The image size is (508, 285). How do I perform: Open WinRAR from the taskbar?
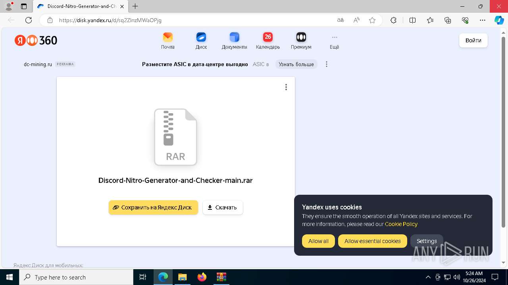click(x=221, y=277)
